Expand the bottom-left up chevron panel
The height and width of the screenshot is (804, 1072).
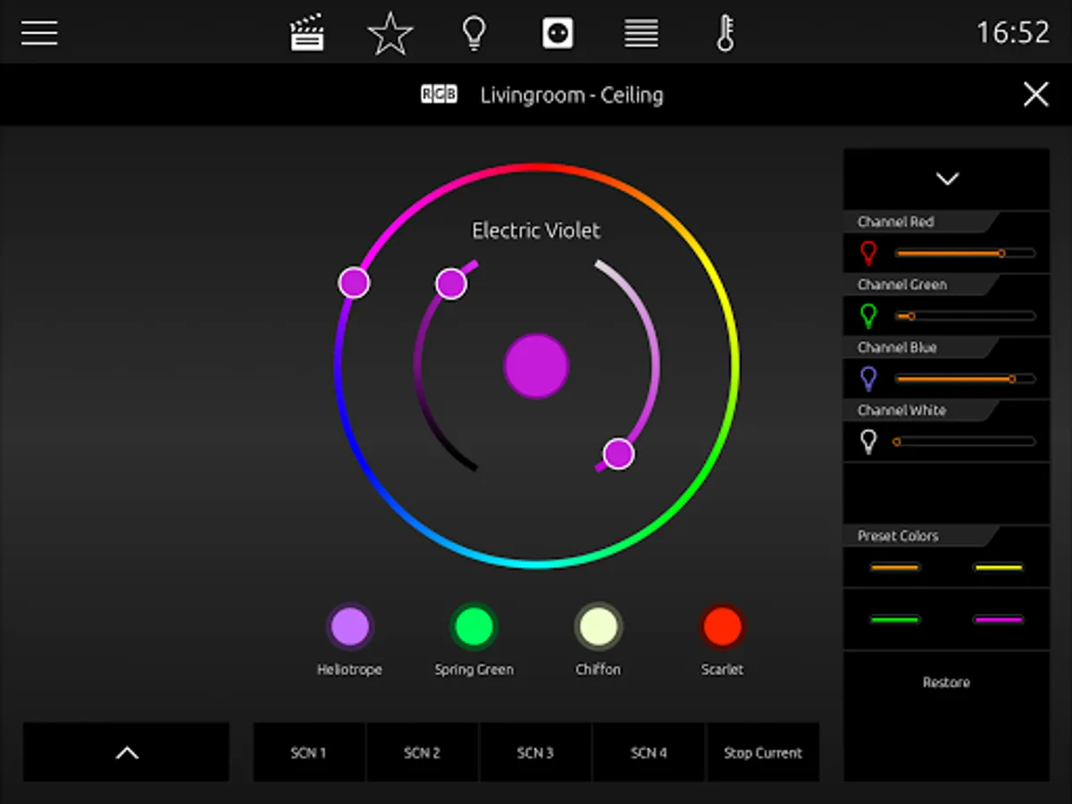click(127, 752)
